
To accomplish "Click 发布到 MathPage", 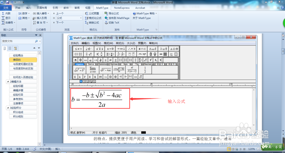I will coord(117,18).
